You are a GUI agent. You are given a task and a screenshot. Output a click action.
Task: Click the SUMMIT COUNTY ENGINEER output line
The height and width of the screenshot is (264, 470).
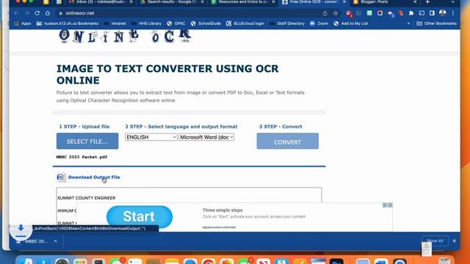(x=87, y=198)
